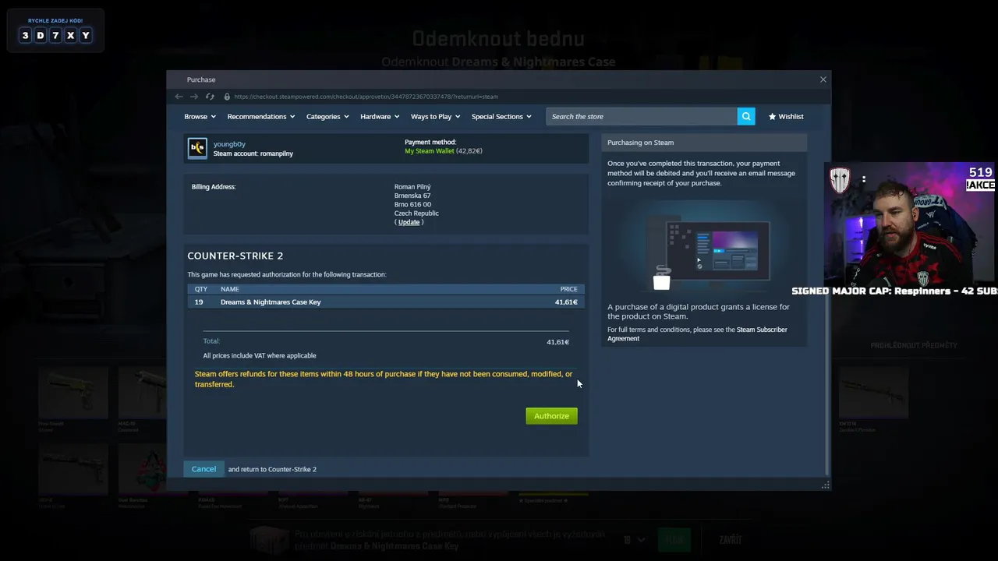Click the 48-hour refund notice text
The height and width of the screenshot is (561, 998).
click(x=384, y=379)
